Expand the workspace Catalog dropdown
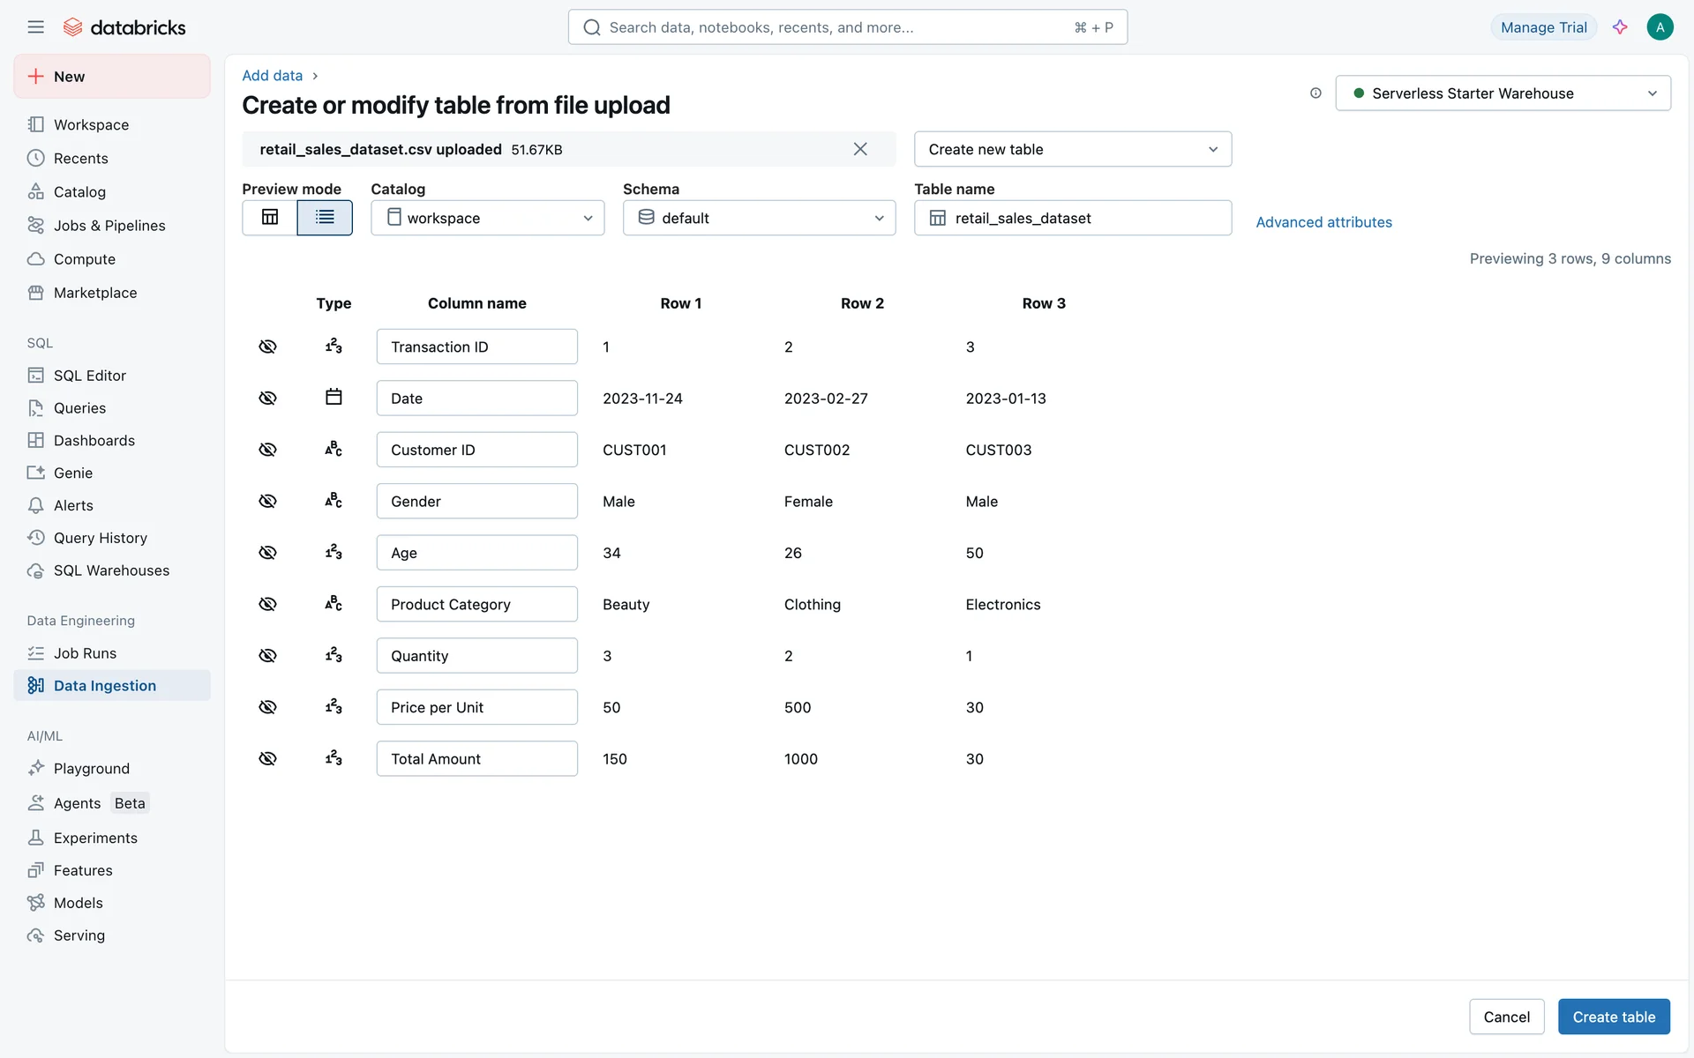The height and width of the screenshot is (1058, 1694). point(487,218)
